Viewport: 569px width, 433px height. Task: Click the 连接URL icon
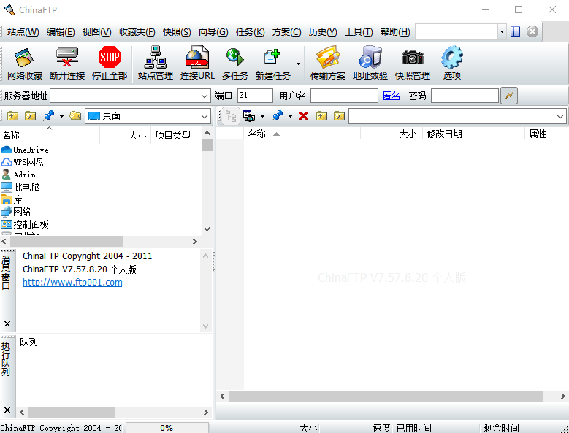197,63
